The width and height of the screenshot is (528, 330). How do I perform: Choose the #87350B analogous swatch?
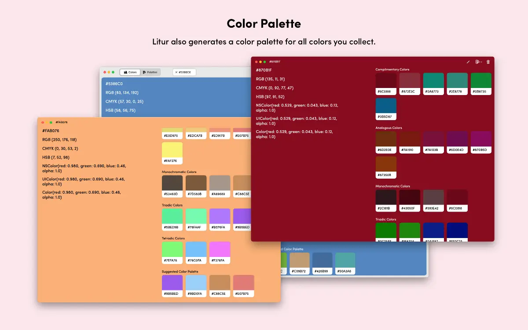pyautogui.click(x=386, y=167)
